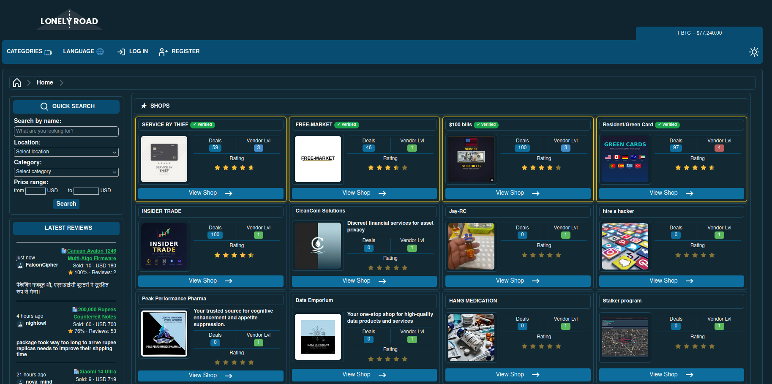Click the Latest Reviews header
772x384 pixels.
point(66,228)
